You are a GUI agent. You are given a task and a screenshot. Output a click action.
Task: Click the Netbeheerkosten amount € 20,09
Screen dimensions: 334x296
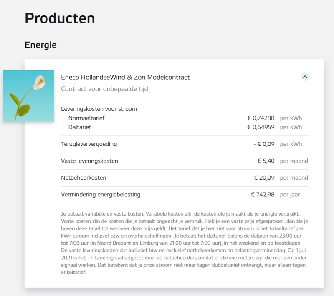(x=264, y=178)
